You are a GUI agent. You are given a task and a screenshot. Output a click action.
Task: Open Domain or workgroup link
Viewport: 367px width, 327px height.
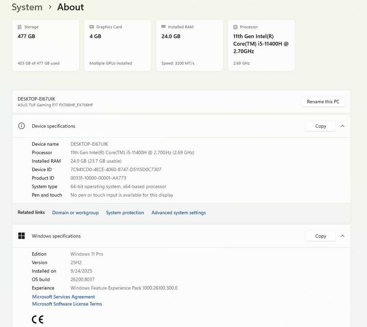75,213
